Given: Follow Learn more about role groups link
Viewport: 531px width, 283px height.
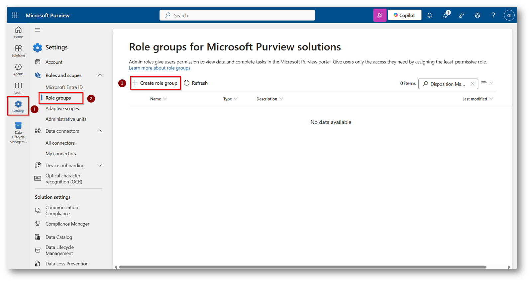Looking at the screenshot, I should click(x=159, y=68).
